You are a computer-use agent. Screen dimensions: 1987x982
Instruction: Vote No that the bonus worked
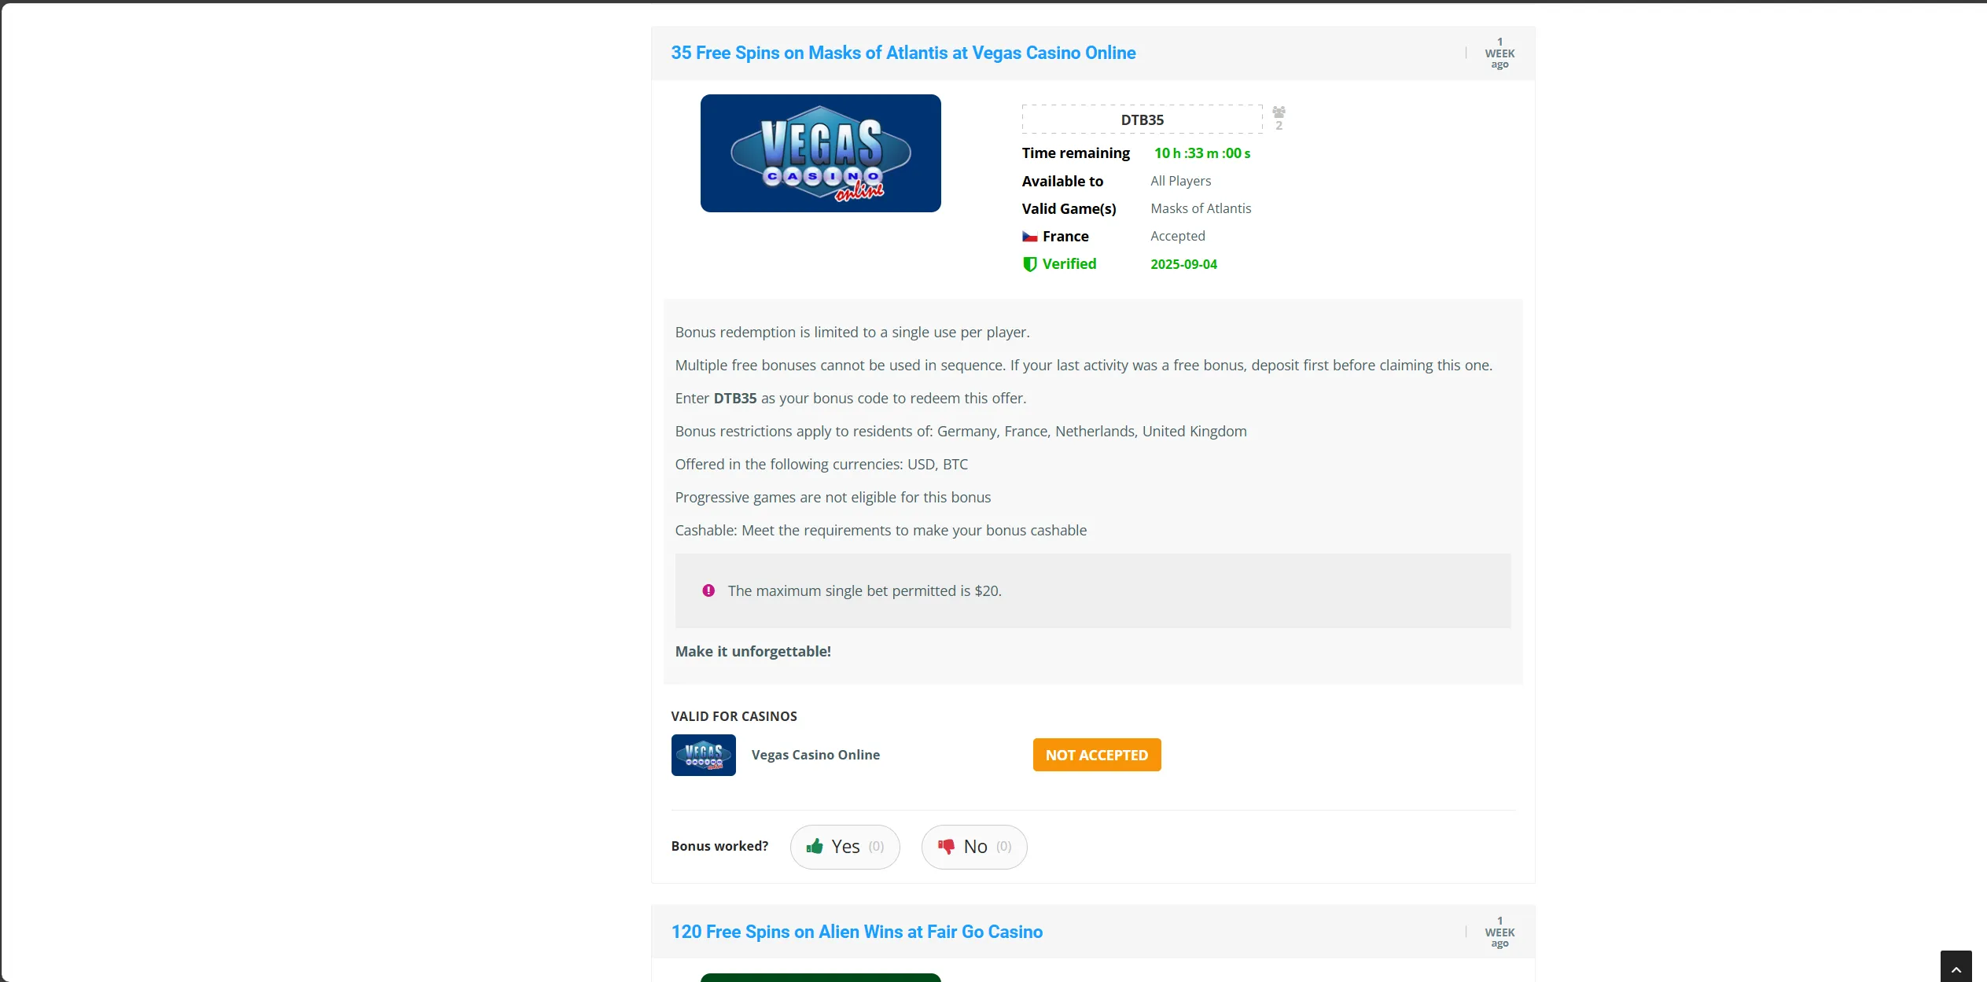(973, 847)
